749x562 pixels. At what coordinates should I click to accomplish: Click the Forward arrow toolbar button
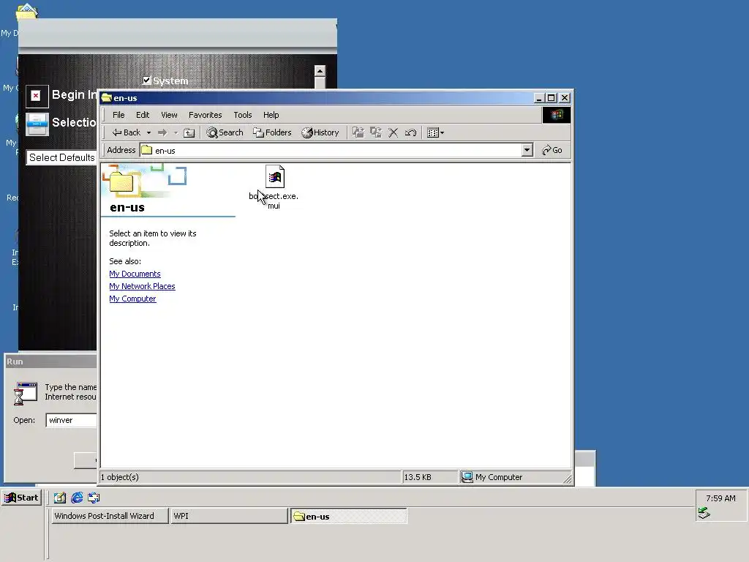point(162,132)
